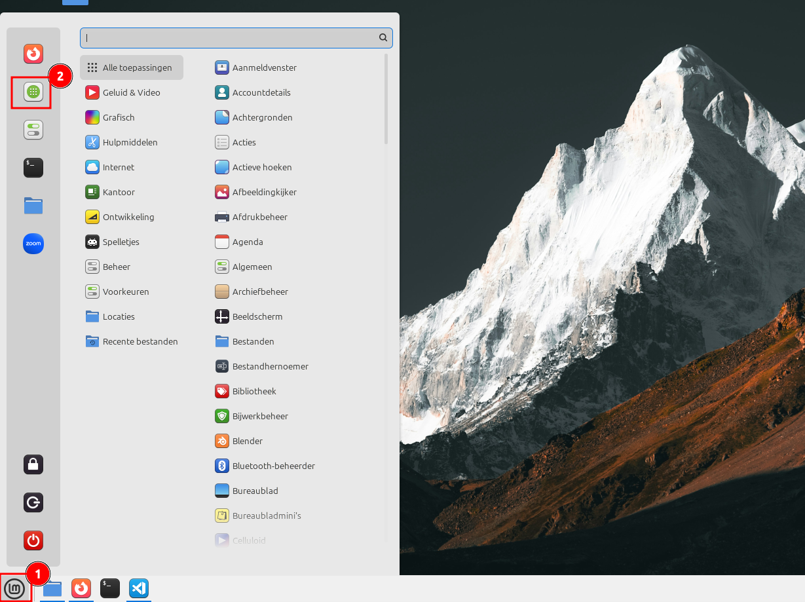
Task: Open Terminal from the favorites sidebar
Action: pos(33,168)
